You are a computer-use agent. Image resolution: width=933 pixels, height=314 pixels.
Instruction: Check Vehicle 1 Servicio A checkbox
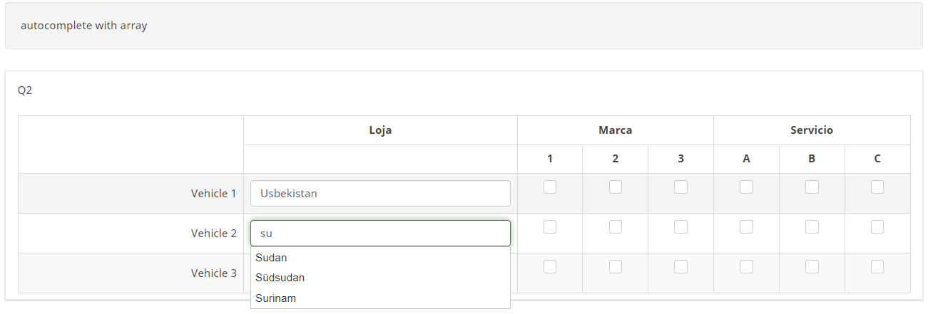point(746,187)
